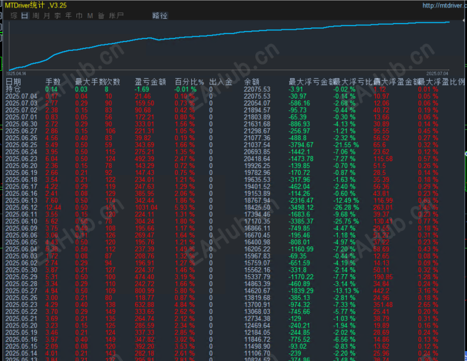The width and height of the screenshot is (467, 361).
Task: Click the 百分比% column header
Action: coord(189,82)
